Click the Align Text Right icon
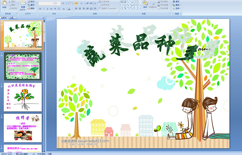This screenshot has width=242, height=155. point(84,9)
